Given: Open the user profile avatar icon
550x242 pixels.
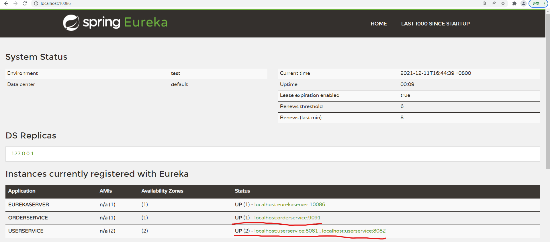Looking at the screenshot, I should coord(524,3).
